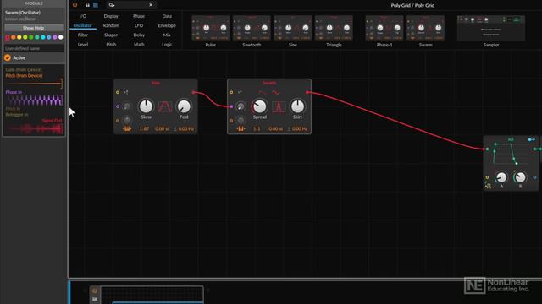The height and width of the screenshot is (304, 542).
Task: Open the Shaper module category
Action: (111, 35)
